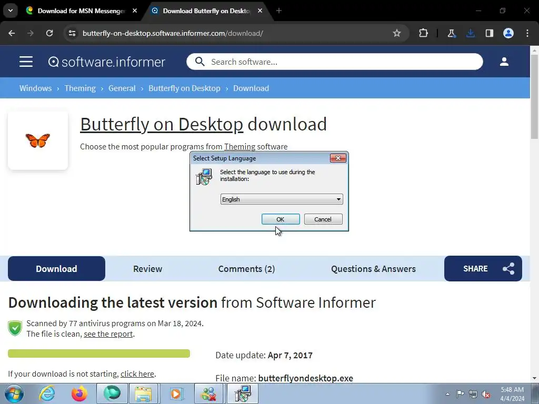
Task: Open Butterfly on Desktop breadcrumb
Action: [x=184, y=88]
